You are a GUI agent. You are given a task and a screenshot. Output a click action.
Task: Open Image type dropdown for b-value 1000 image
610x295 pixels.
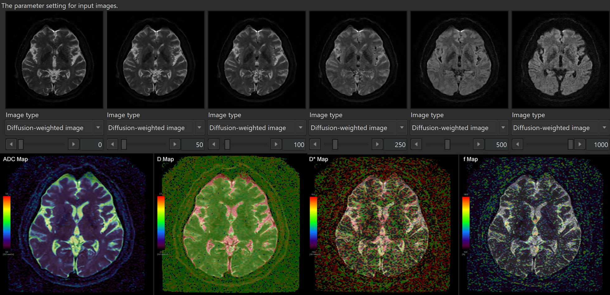pyautogui.click(x=560, y=128)
